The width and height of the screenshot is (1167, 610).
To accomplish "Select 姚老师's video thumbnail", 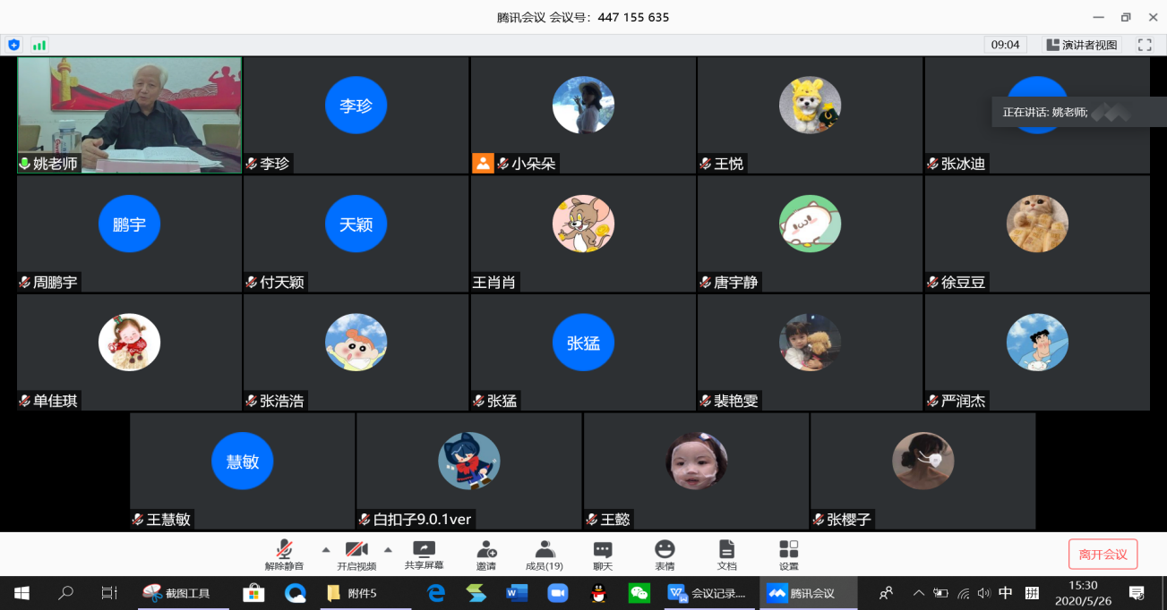I will (130, 114).
